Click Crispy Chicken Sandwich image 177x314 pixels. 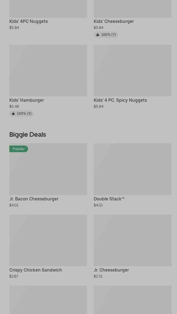48,240
